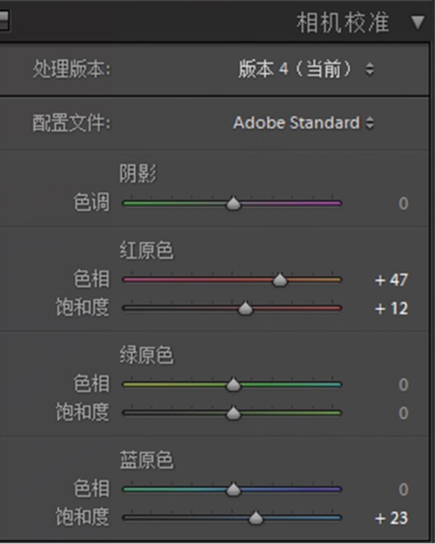Click the 绿原色 饱和度 slider handle
Image resolution: width=435 pixels, height=544 pixels.
233,413
